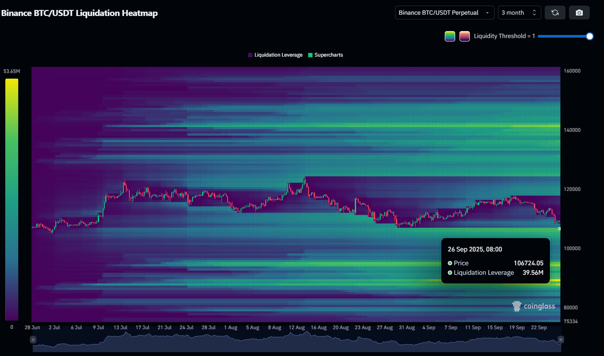Click the Liquidity Threshold slider handle
The height and width of the screenshot is (356, 604).
point(589,36)
